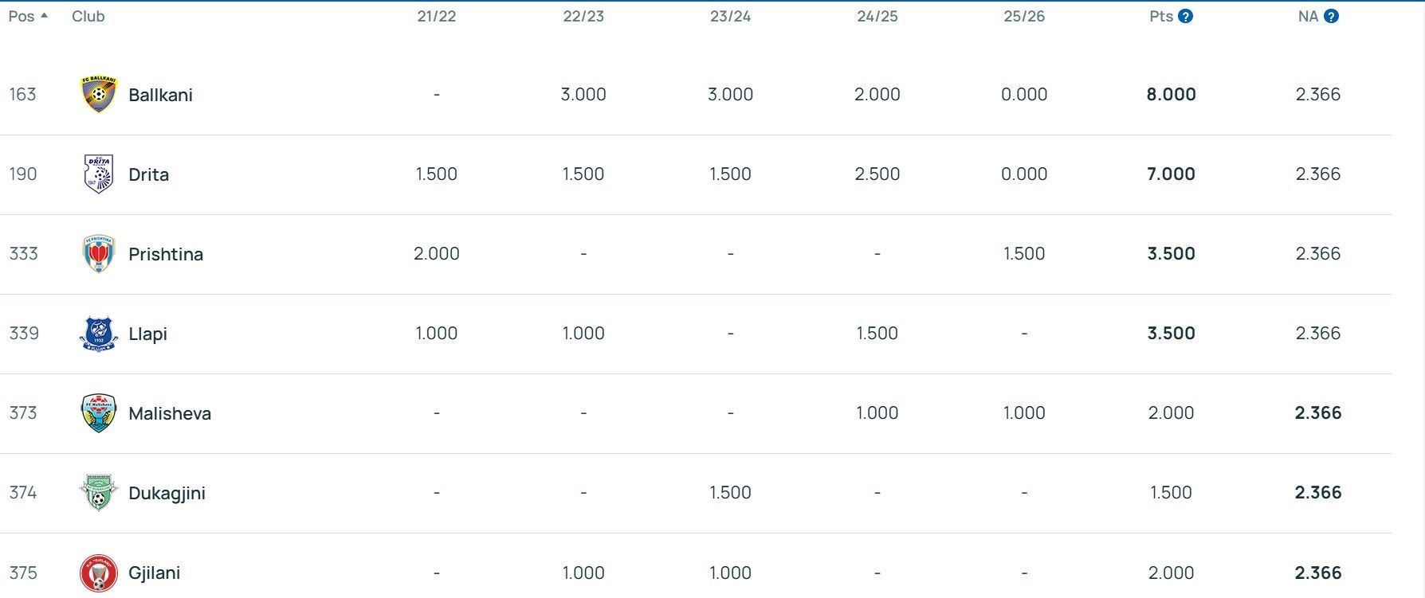
Task: Open the Malisheva club link
Action: (x=170, y=413)
